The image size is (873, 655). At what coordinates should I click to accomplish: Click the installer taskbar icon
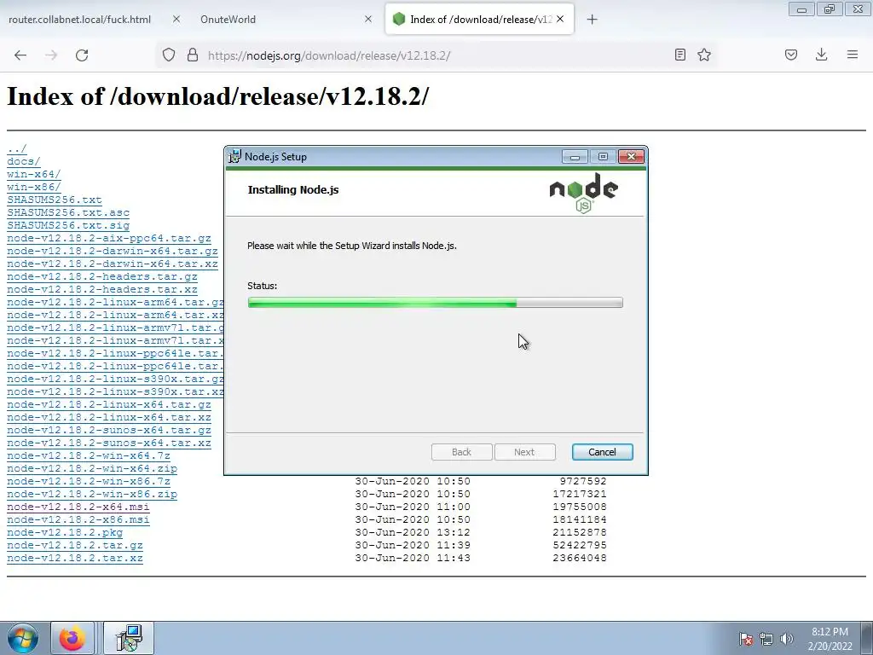pyautogui.click(x=129, y=638)
